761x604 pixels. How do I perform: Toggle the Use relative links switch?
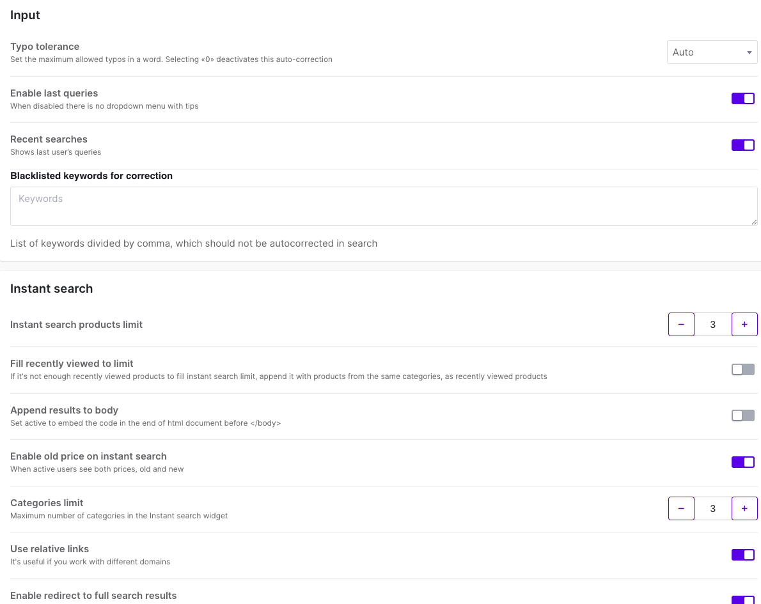[x=742, y=555]
